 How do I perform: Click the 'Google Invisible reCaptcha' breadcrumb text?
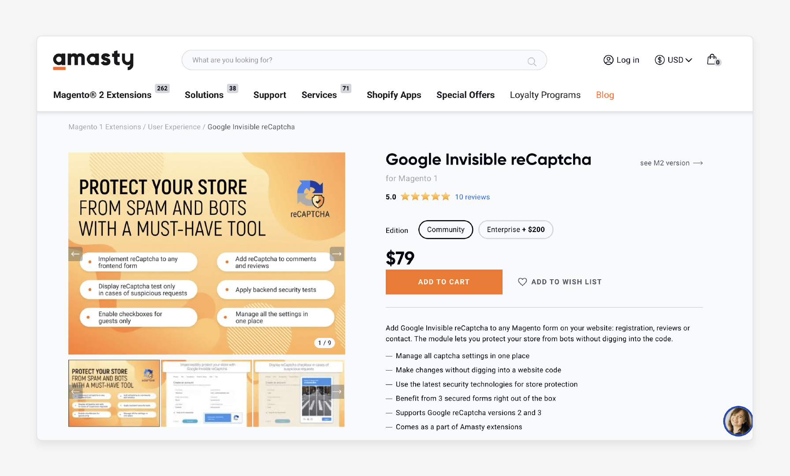pyautogui.click(x=251, y=127)
